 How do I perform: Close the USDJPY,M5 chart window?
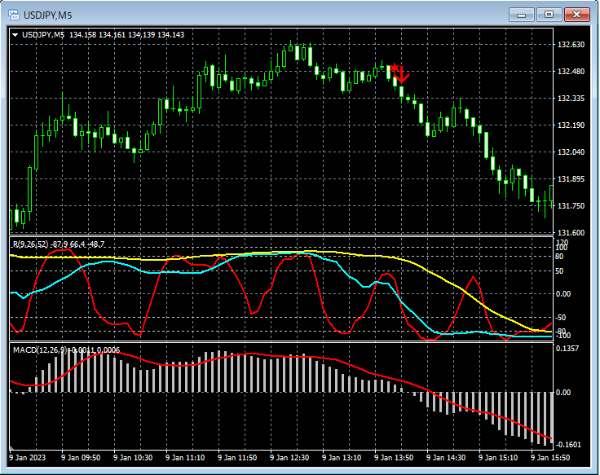click(x=576, y=14)
